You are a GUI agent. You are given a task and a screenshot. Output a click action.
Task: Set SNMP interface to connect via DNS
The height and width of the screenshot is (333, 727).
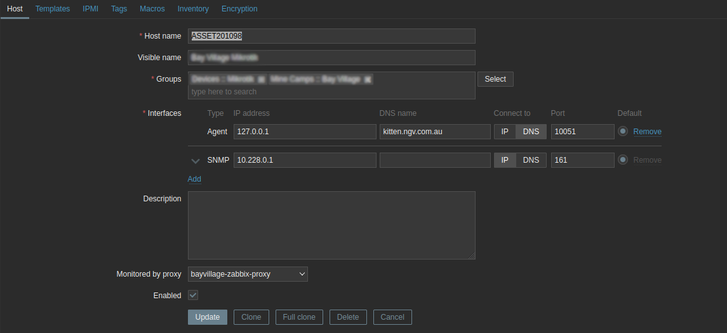point(531,160)
